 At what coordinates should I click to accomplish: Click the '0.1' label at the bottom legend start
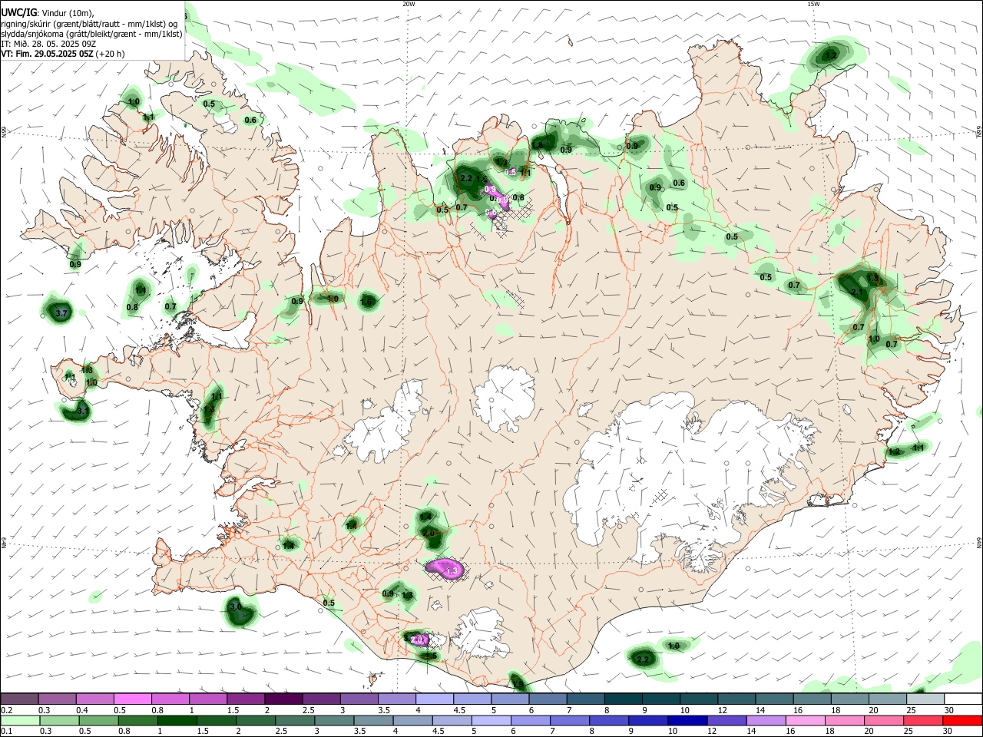tap(7, 732)
